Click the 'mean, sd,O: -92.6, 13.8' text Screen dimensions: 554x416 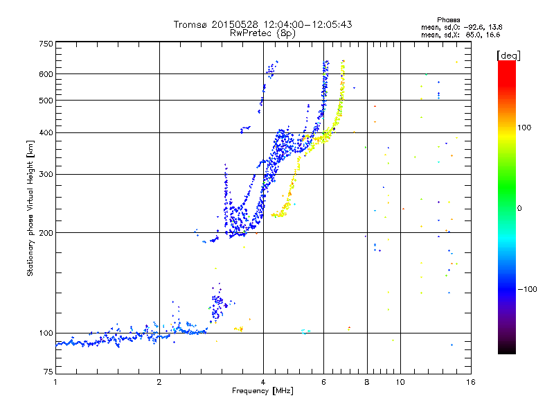pos(461,27)
